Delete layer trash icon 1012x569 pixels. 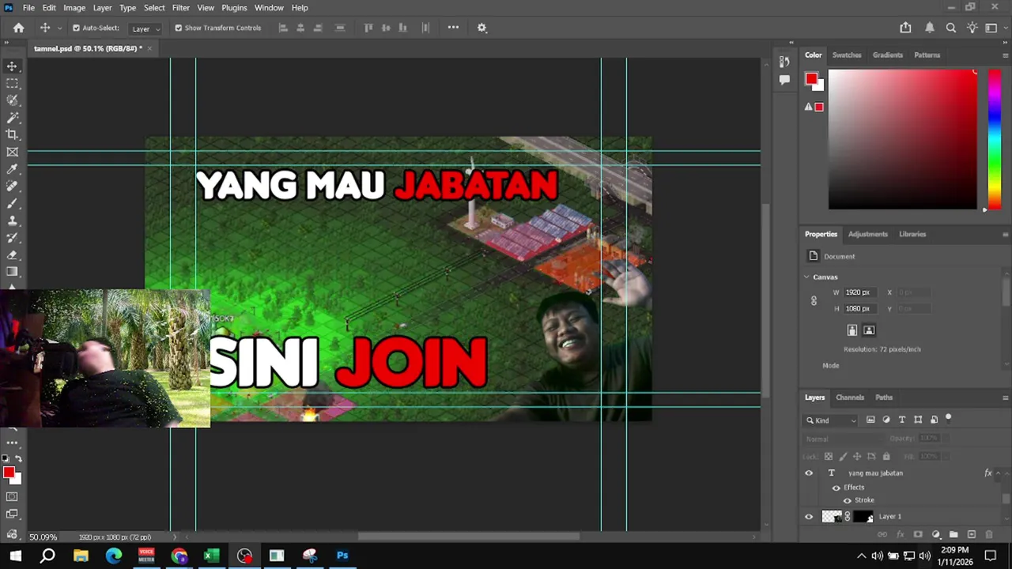click(x=989, y=535)
